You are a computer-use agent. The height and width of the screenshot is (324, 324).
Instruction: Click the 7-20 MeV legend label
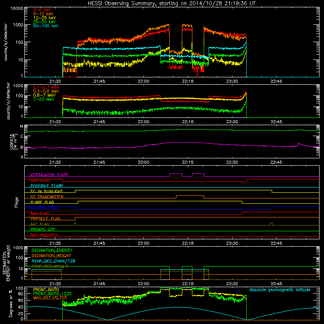click(x=43, y=99)
